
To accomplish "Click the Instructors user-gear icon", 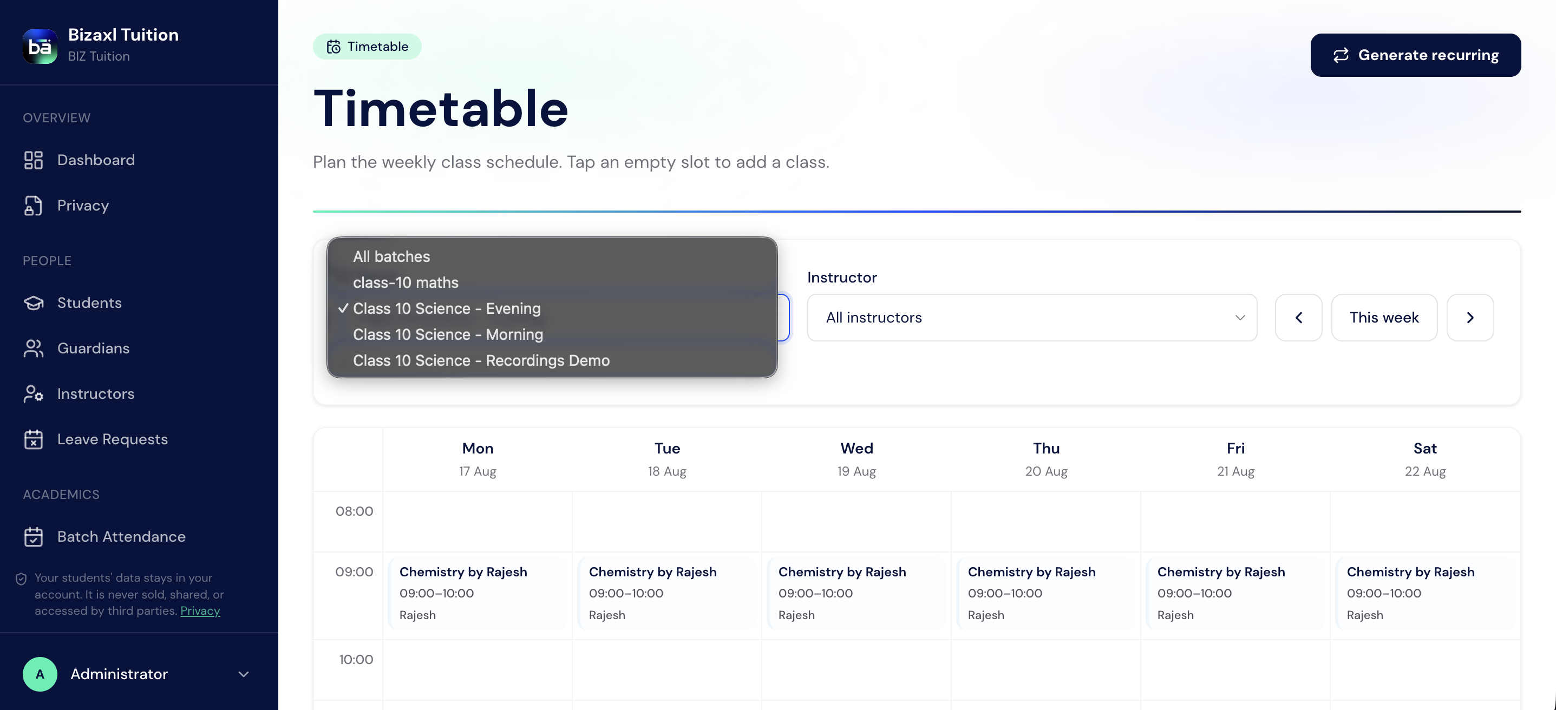I will coord(33,393).
